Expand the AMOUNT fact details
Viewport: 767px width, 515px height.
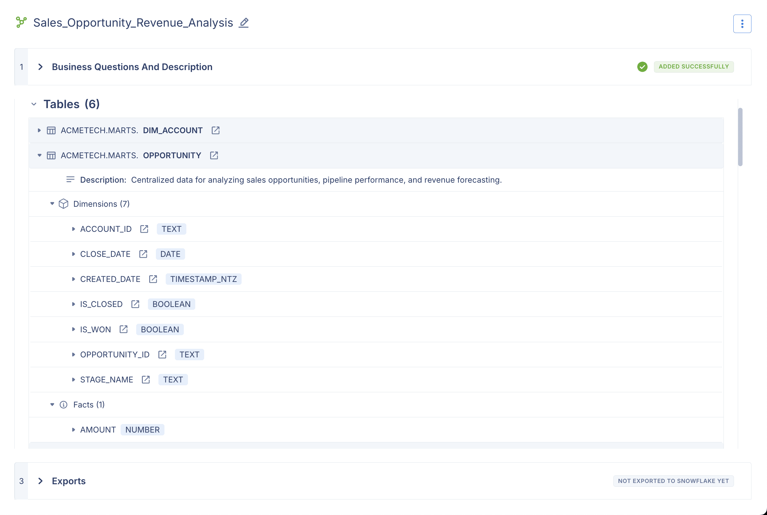pos(73,430)
